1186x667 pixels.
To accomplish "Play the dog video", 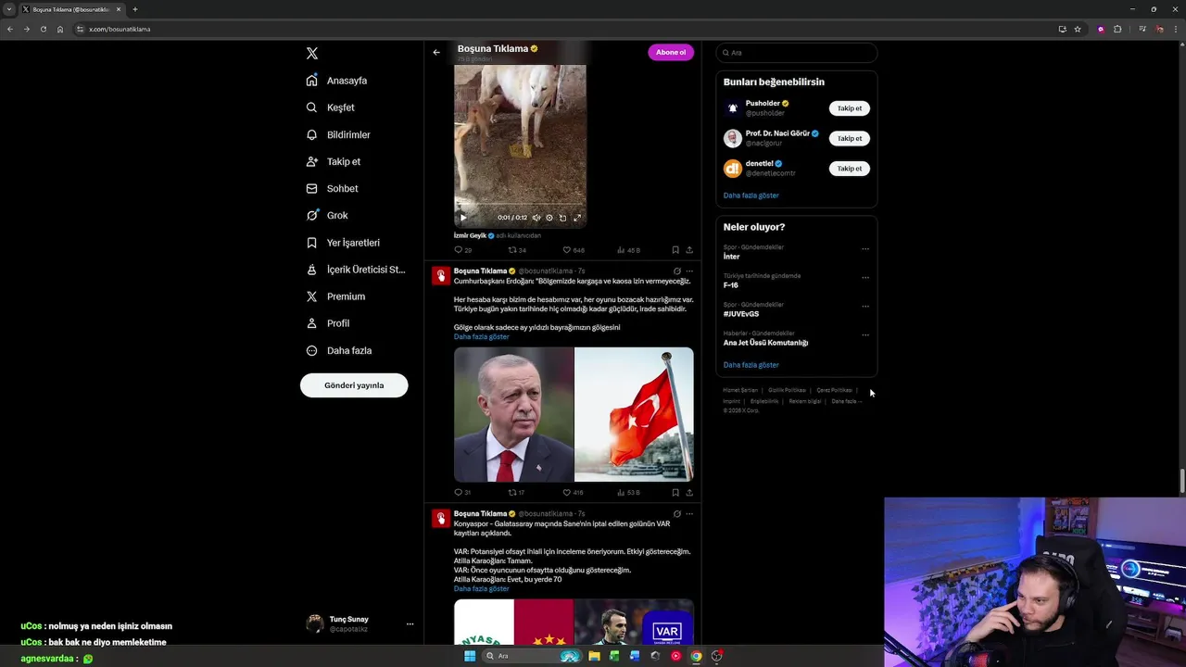I will [463, 218].
